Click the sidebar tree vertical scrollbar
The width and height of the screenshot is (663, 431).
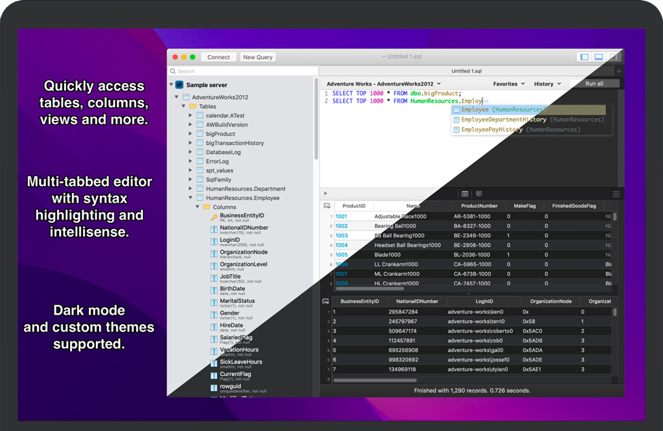tap(316, 118)
